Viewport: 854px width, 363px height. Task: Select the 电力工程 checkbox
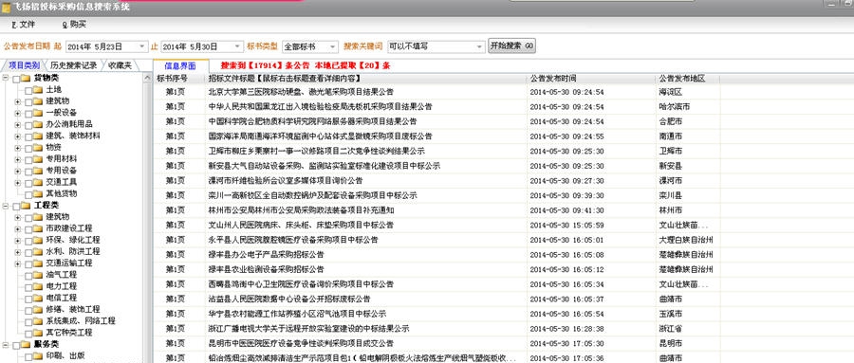pyautogui.click(x=28, y=287)
